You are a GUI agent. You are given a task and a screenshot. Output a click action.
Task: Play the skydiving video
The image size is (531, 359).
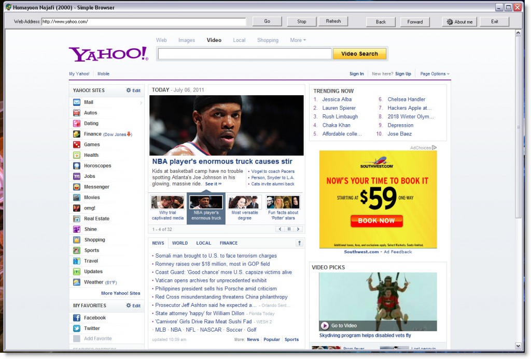point(325,325)
